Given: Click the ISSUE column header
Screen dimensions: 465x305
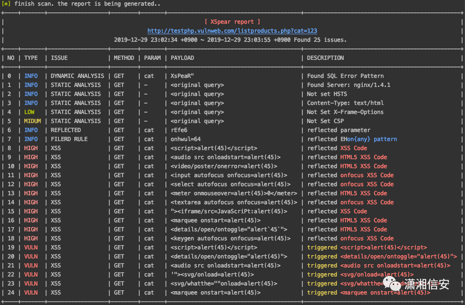Looking at the screenshot, I should click(x=59, y=58).
